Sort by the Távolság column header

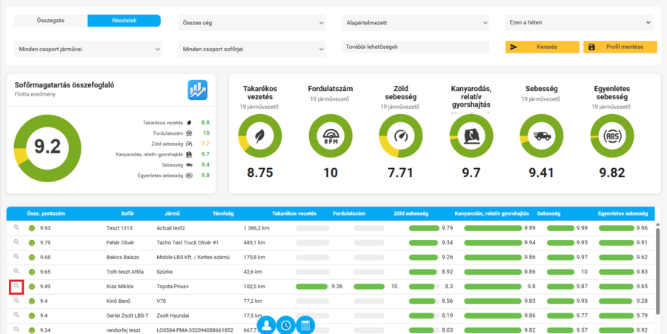223,214
